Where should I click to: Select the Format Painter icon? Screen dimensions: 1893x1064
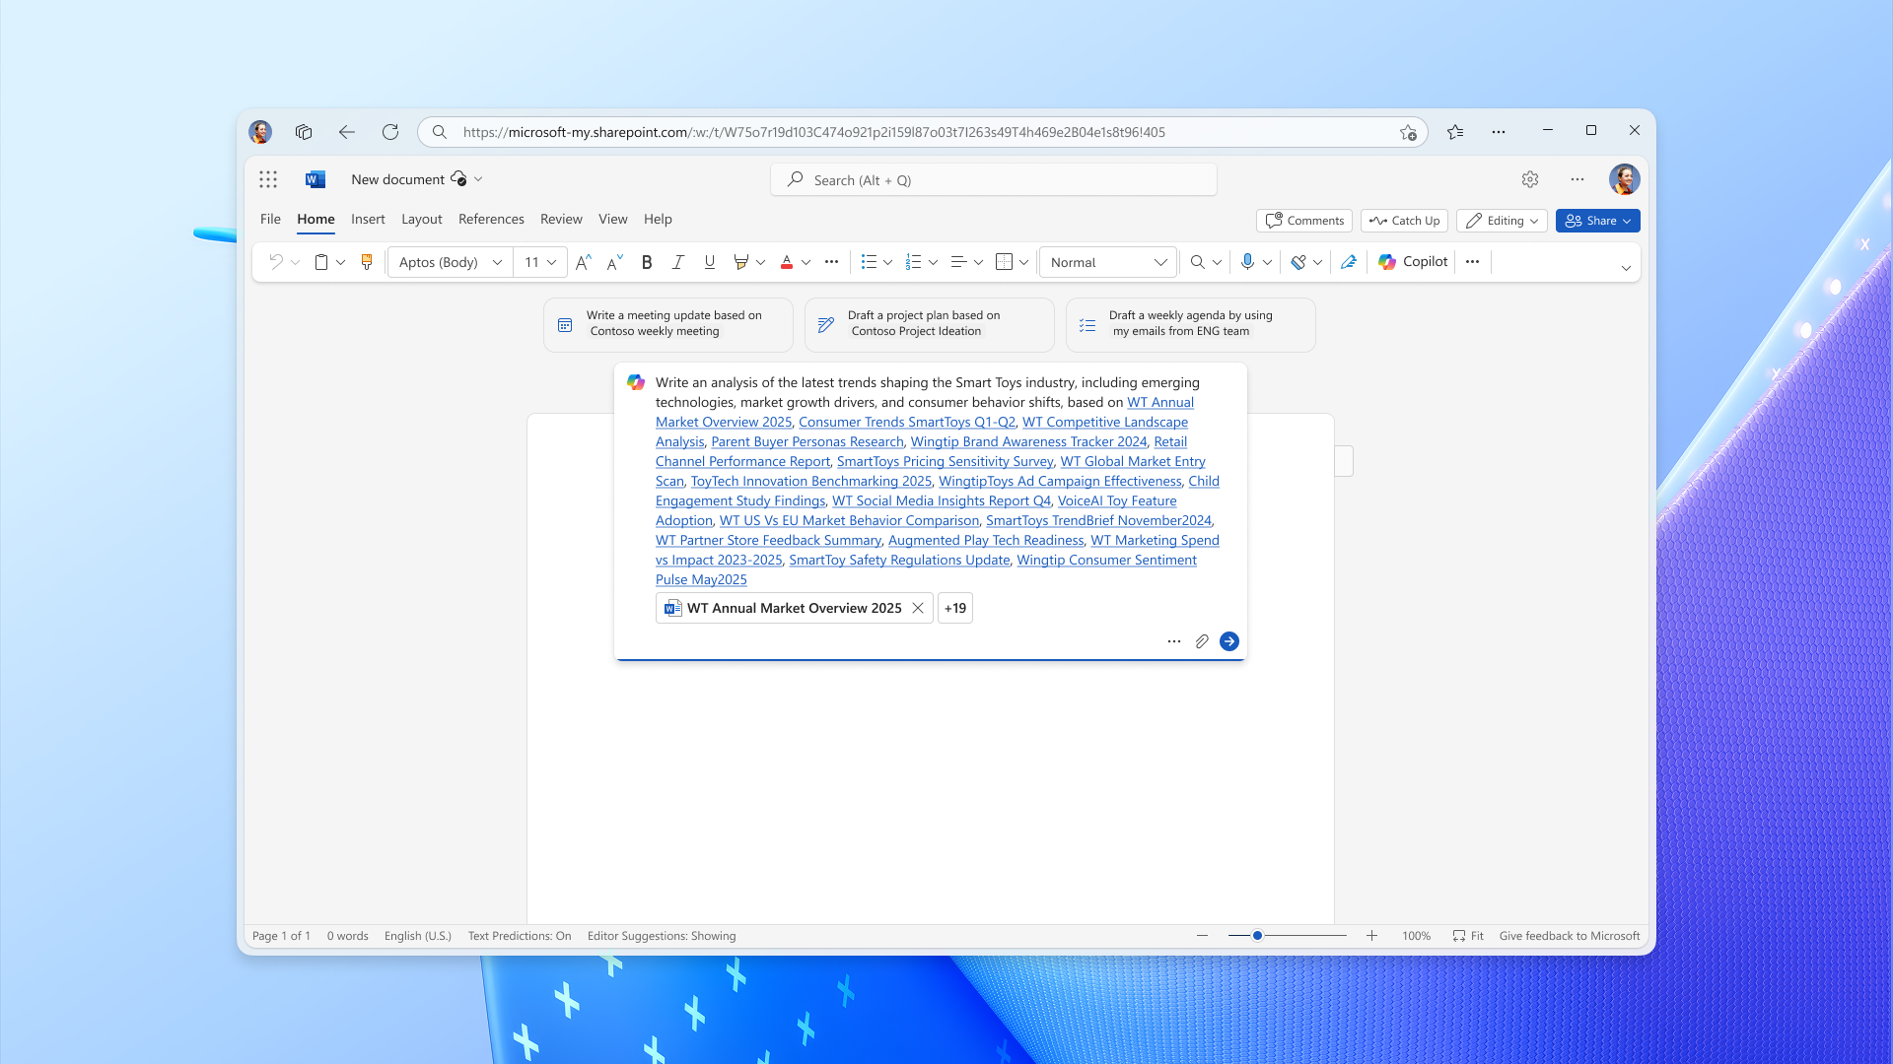[367, 262]
